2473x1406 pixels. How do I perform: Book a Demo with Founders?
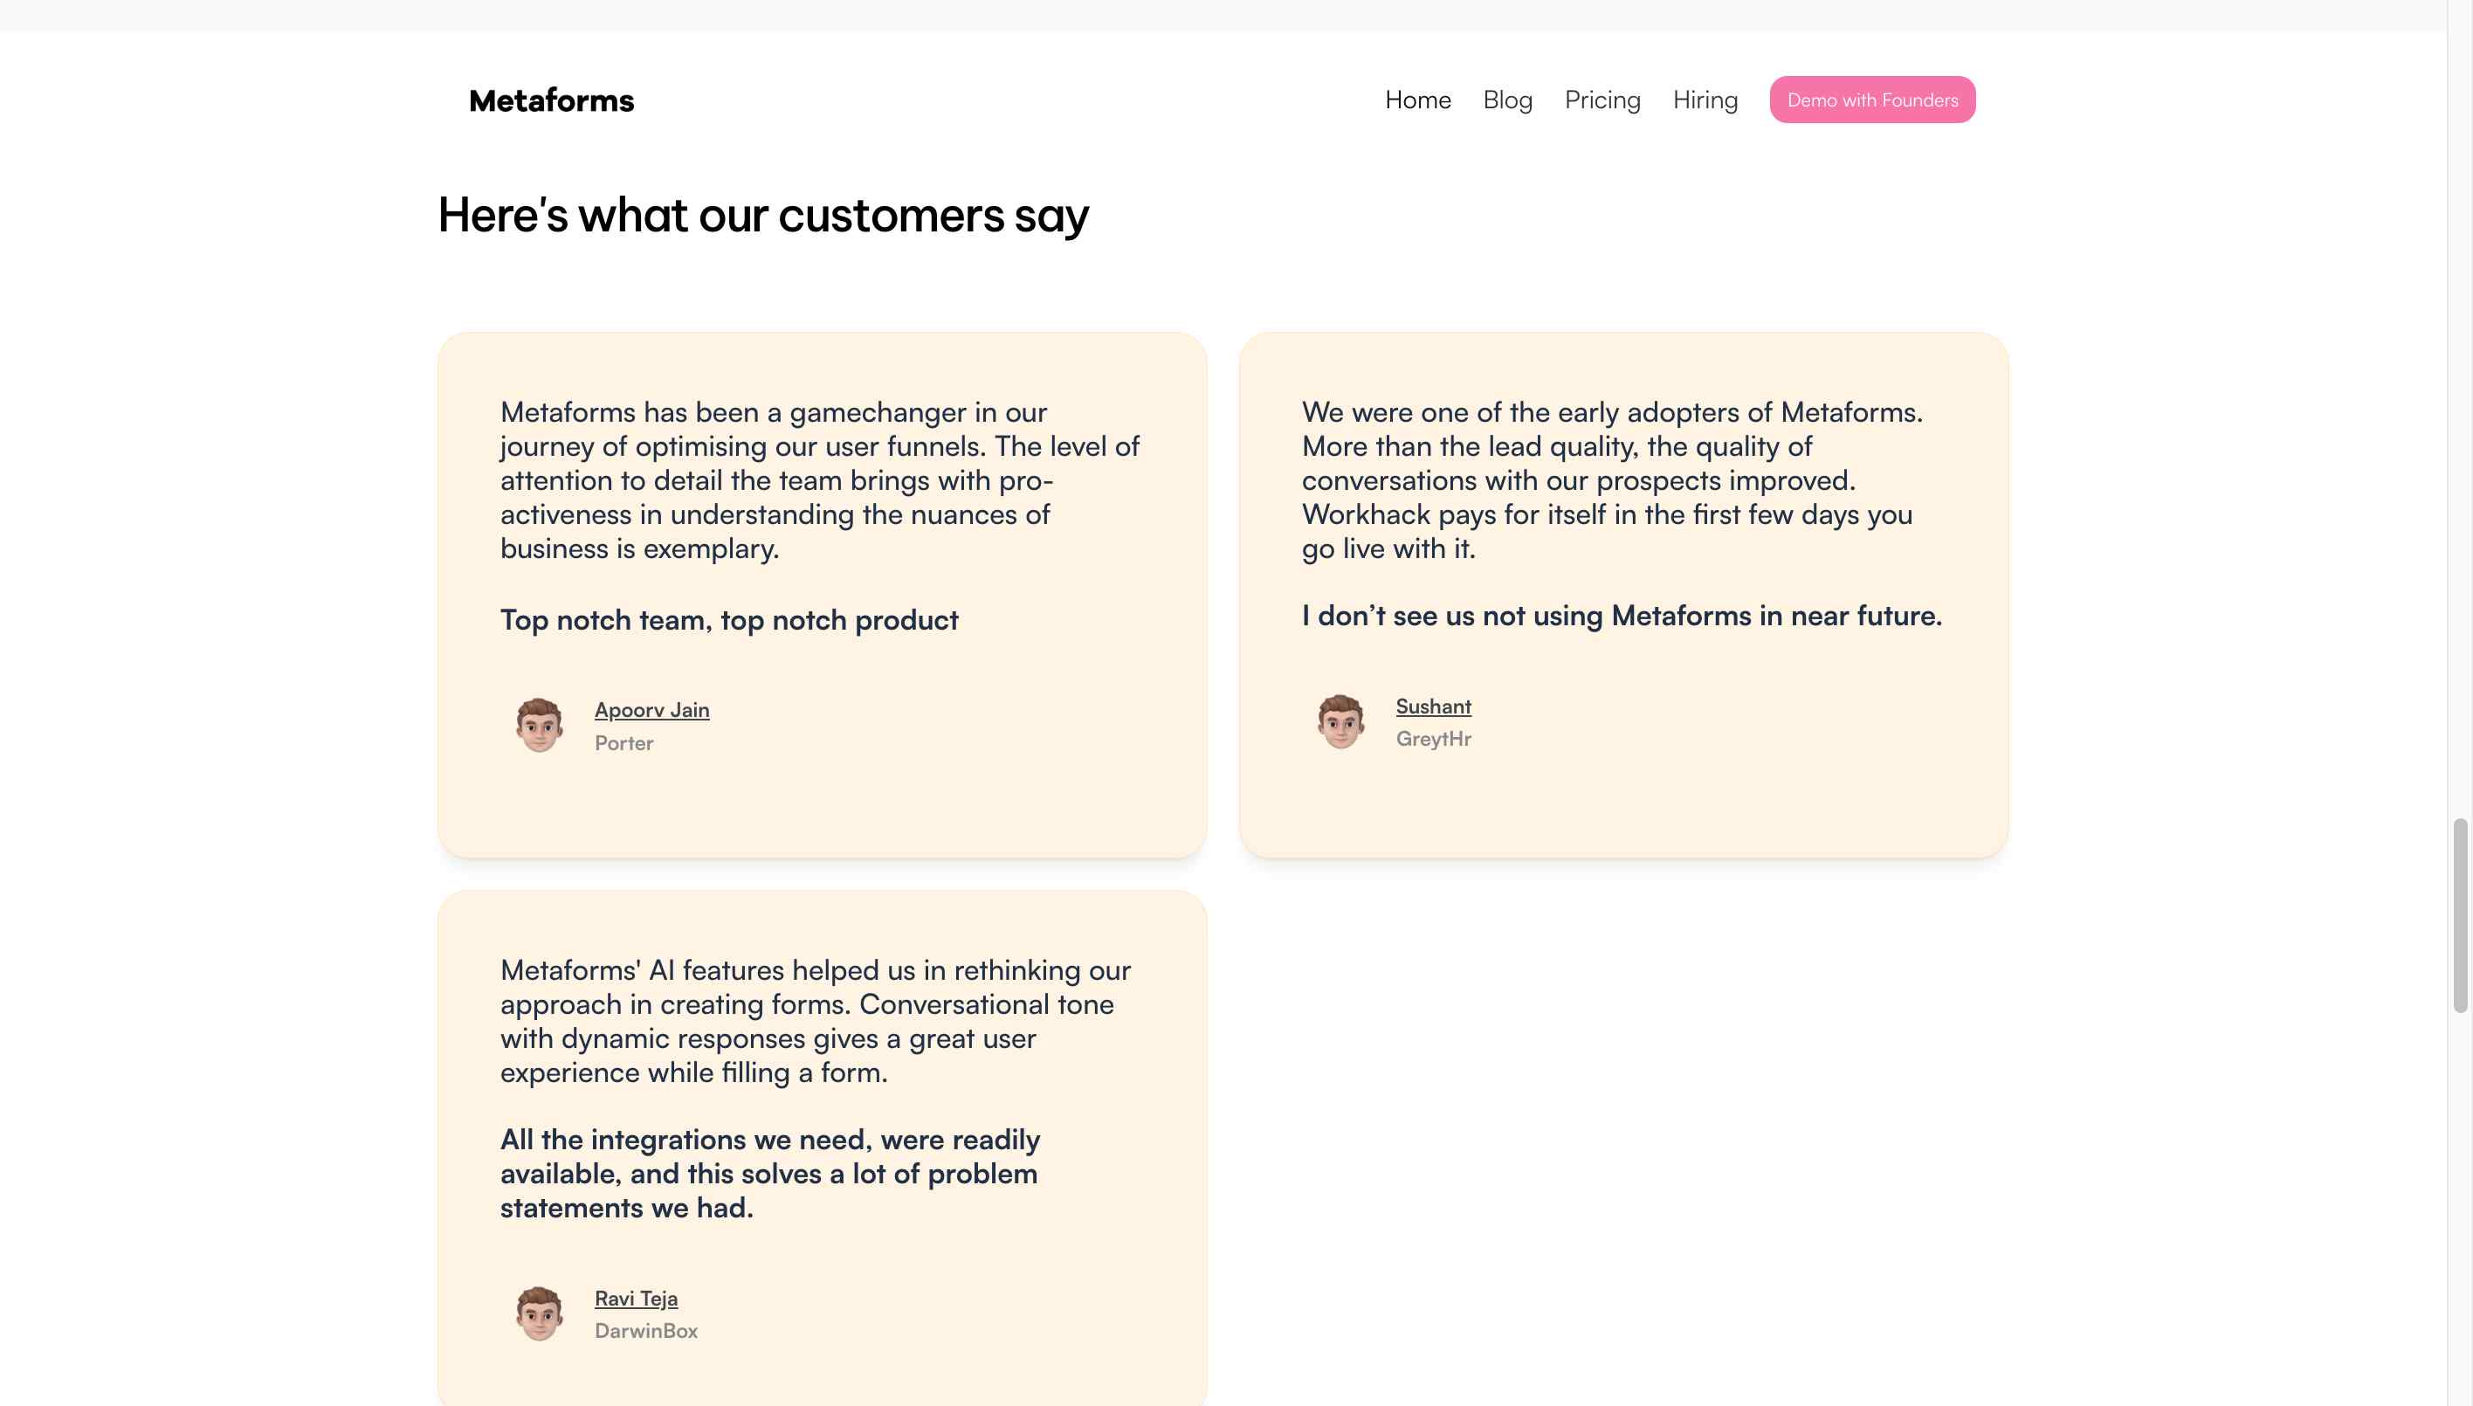click(x=1871, y=100)
